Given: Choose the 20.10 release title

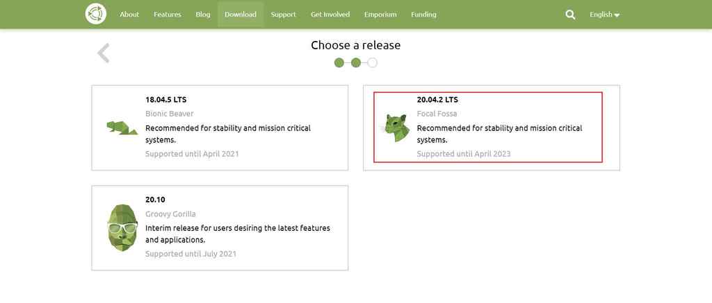Looking at the screenshot, I should 155,200.
